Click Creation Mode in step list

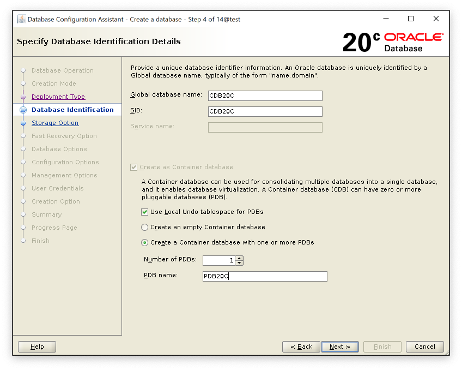53,83
